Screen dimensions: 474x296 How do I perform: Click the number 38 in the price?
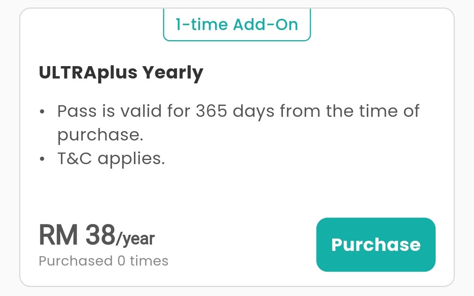click(x=100, y=234)
